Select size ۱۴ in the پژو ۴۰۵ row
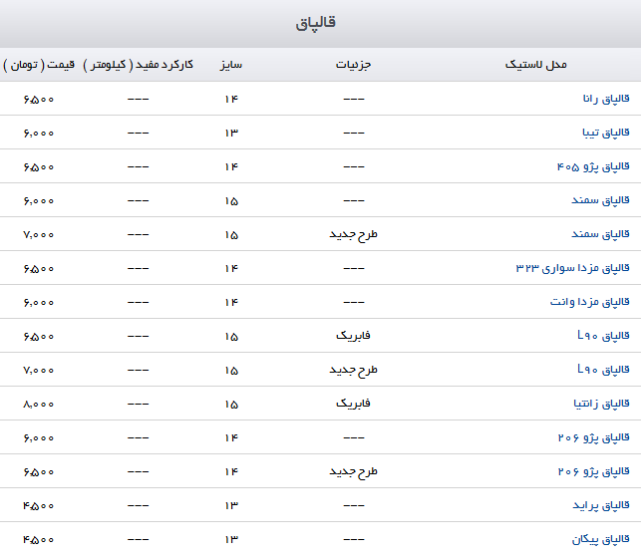 231,167
